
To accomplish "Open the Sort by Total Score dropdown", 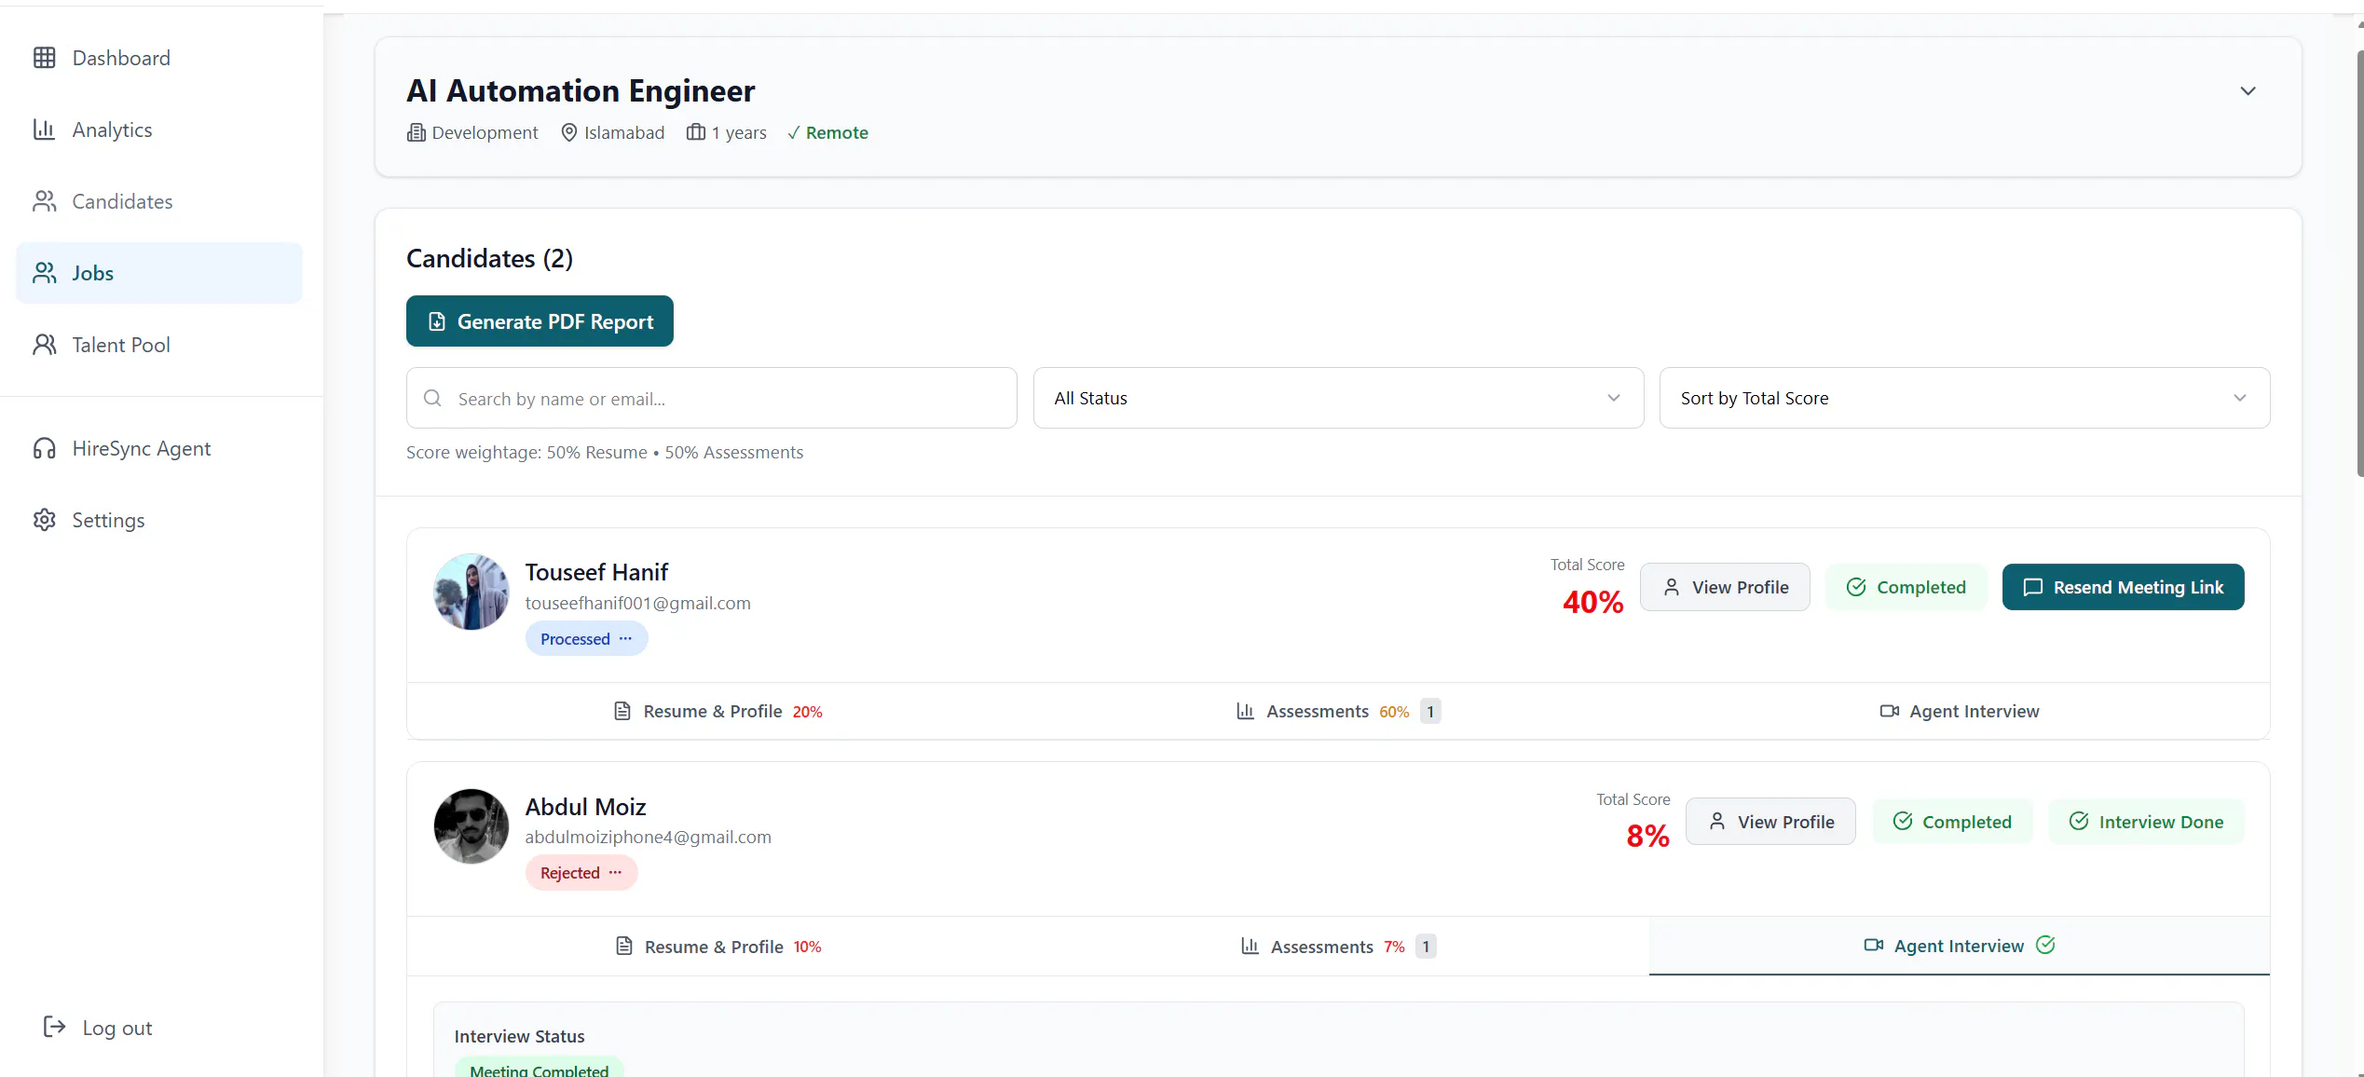I will [1964, 398].
